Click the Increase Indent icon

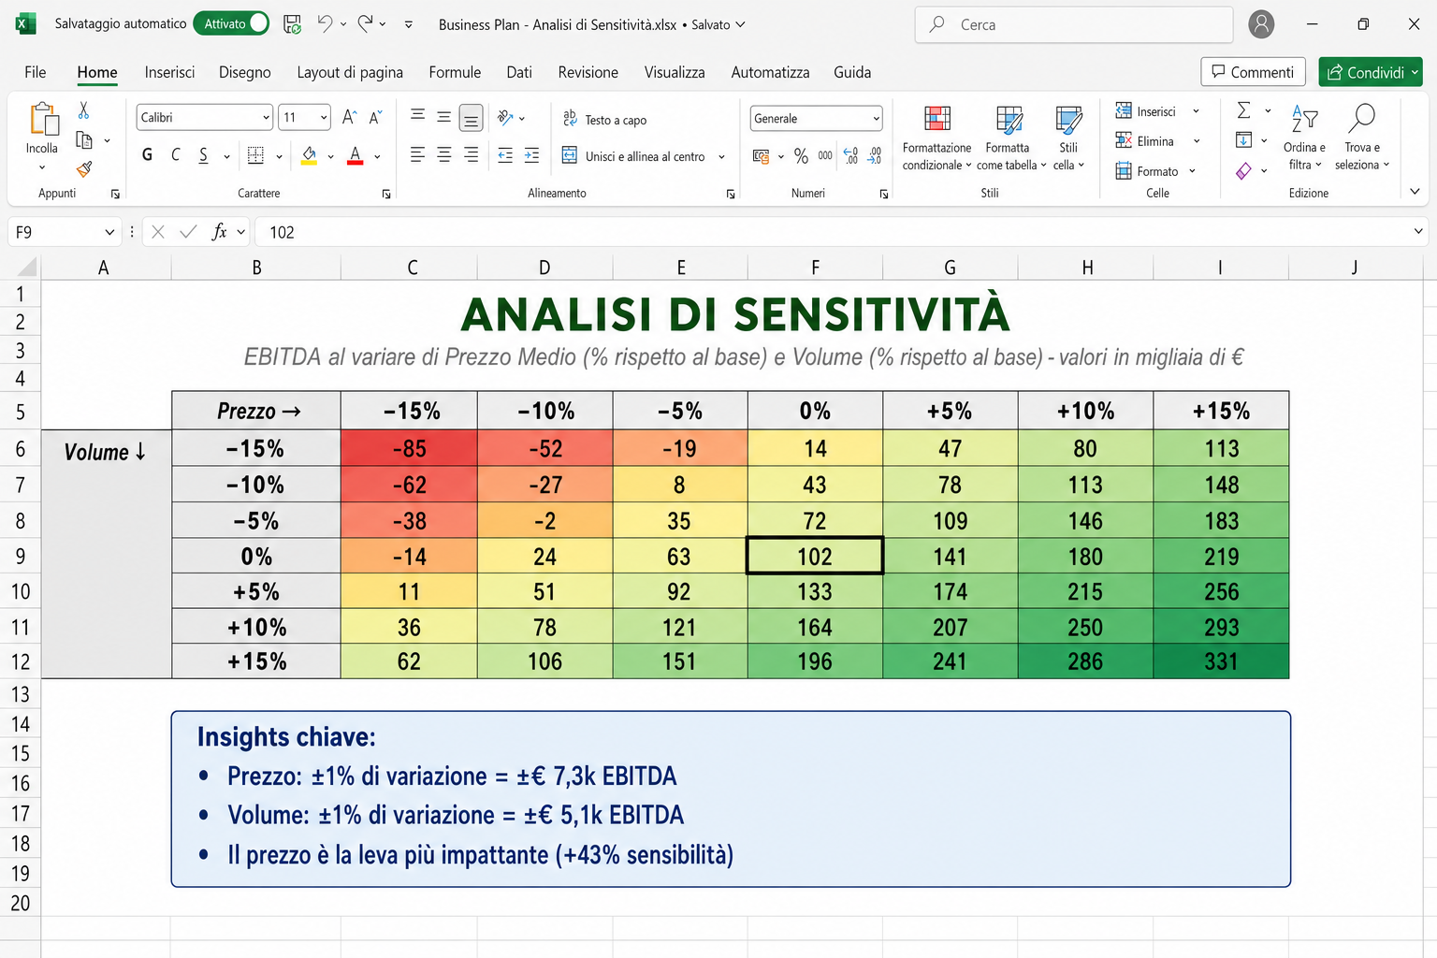531,155
